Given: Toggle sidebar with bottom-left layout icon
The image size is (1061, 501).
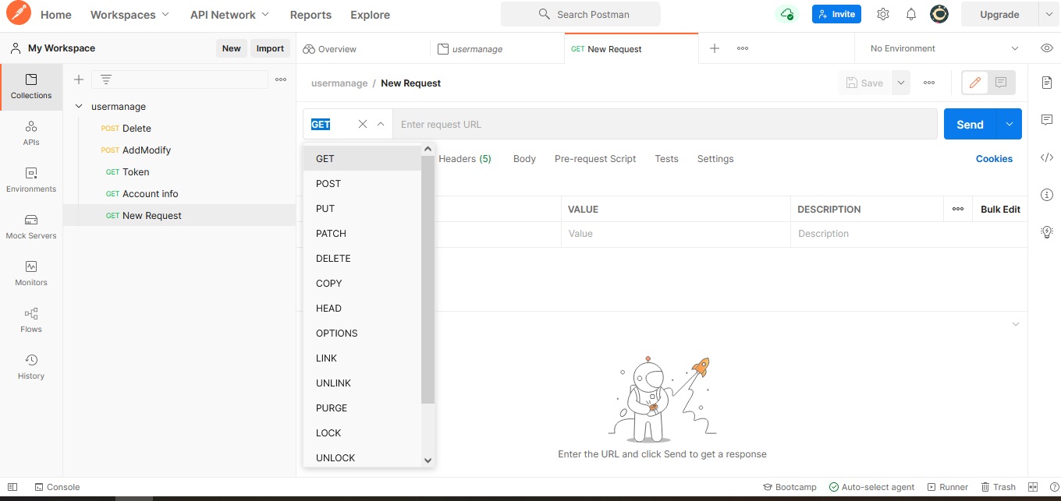Looking at the screenshot, I should pos(12,487).
